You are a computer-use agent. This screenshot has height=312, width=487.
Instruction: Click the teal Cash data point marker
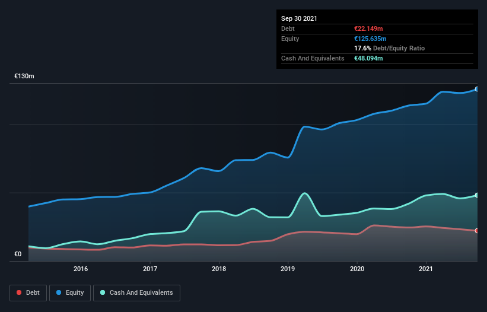coord(477,195)
